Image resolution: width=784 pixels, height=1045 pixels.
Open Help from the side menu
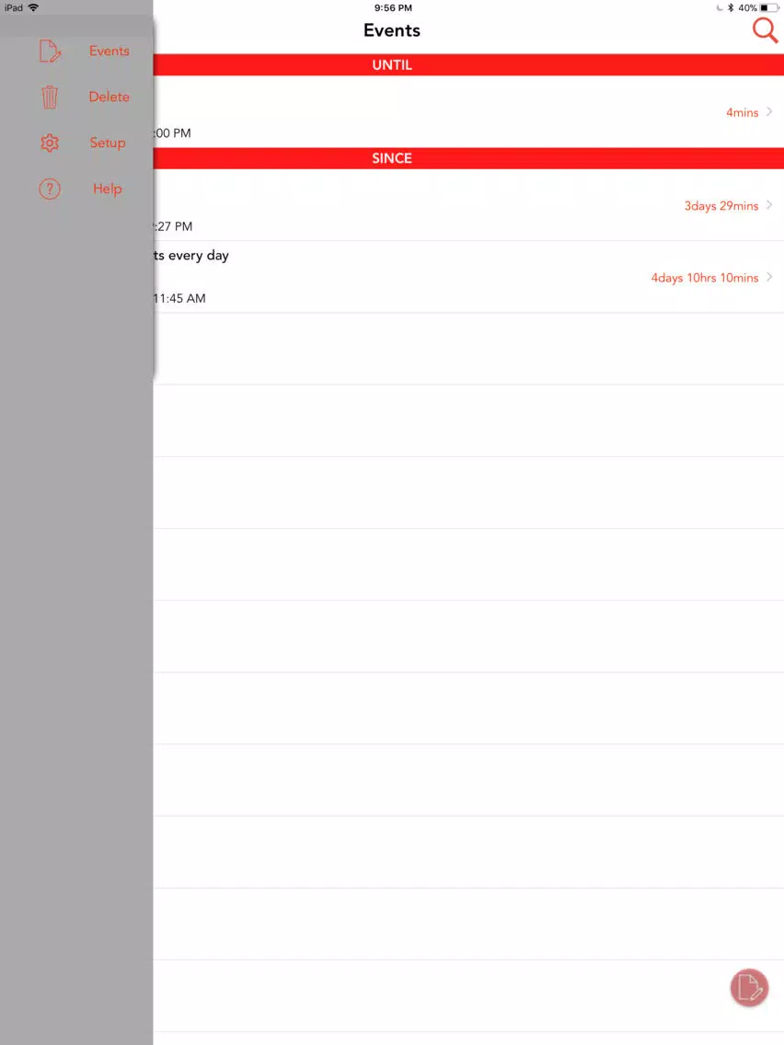tap(108, 189)
